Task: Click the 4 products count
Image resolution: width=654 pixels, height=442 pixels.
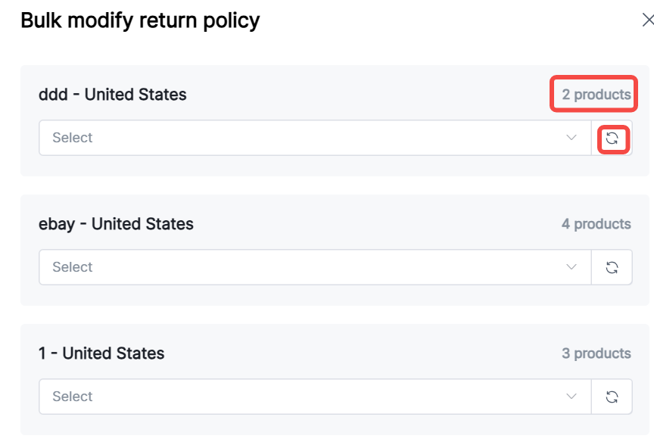Action: [596, 224]
